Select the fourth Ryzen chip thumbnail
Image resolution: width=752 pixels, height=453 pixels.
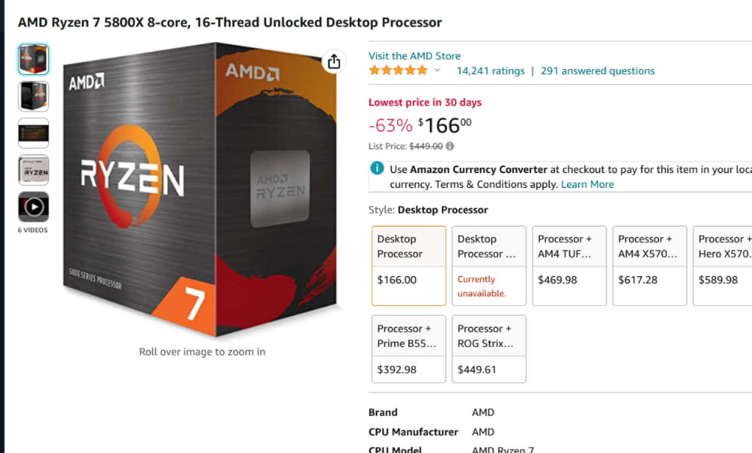click(x=33, y=170)
